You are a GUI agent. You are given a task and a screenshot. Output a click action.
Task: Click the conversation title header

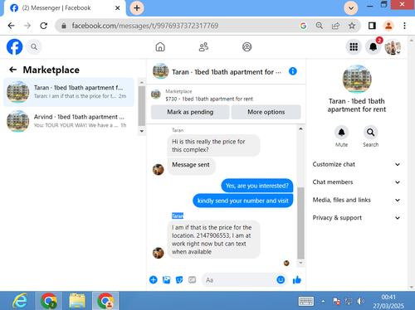227,72
